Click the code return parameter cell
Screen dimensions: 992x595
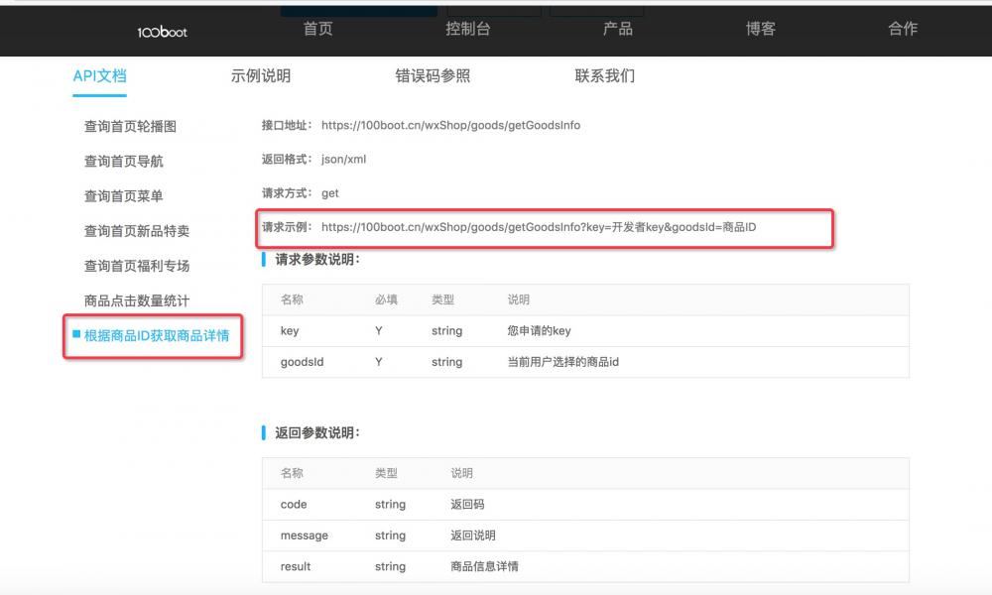(x=294, y=505)
